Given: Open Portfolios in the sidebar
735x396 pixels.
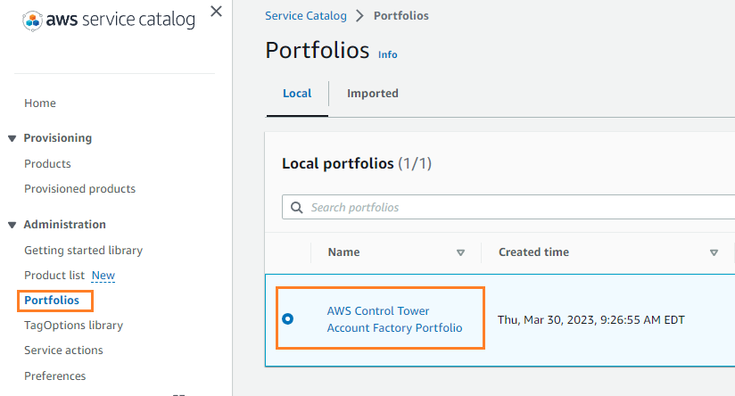Looking at the screenshot, I should coord(52,300).
